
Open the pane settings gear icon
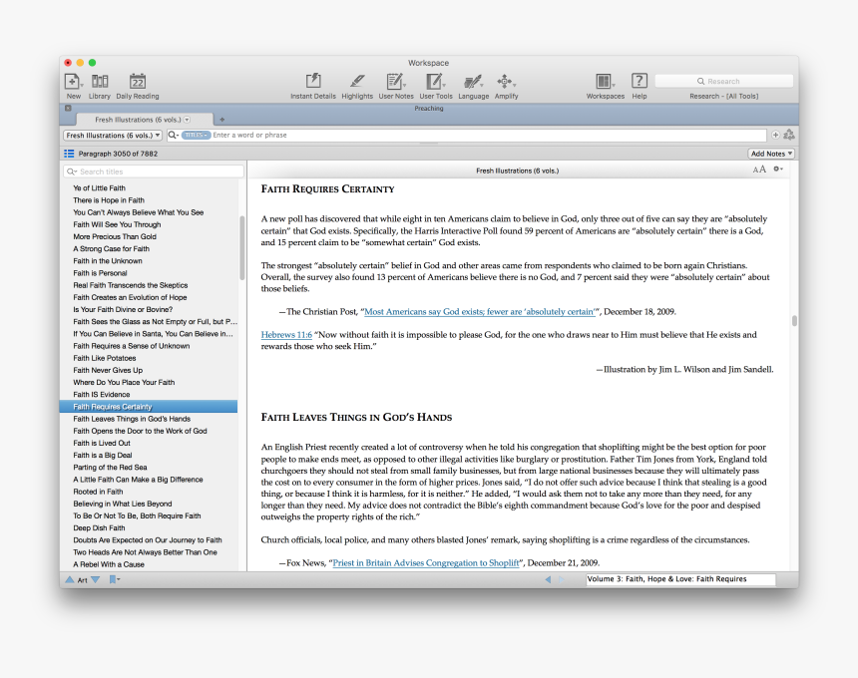click(777, 169)
